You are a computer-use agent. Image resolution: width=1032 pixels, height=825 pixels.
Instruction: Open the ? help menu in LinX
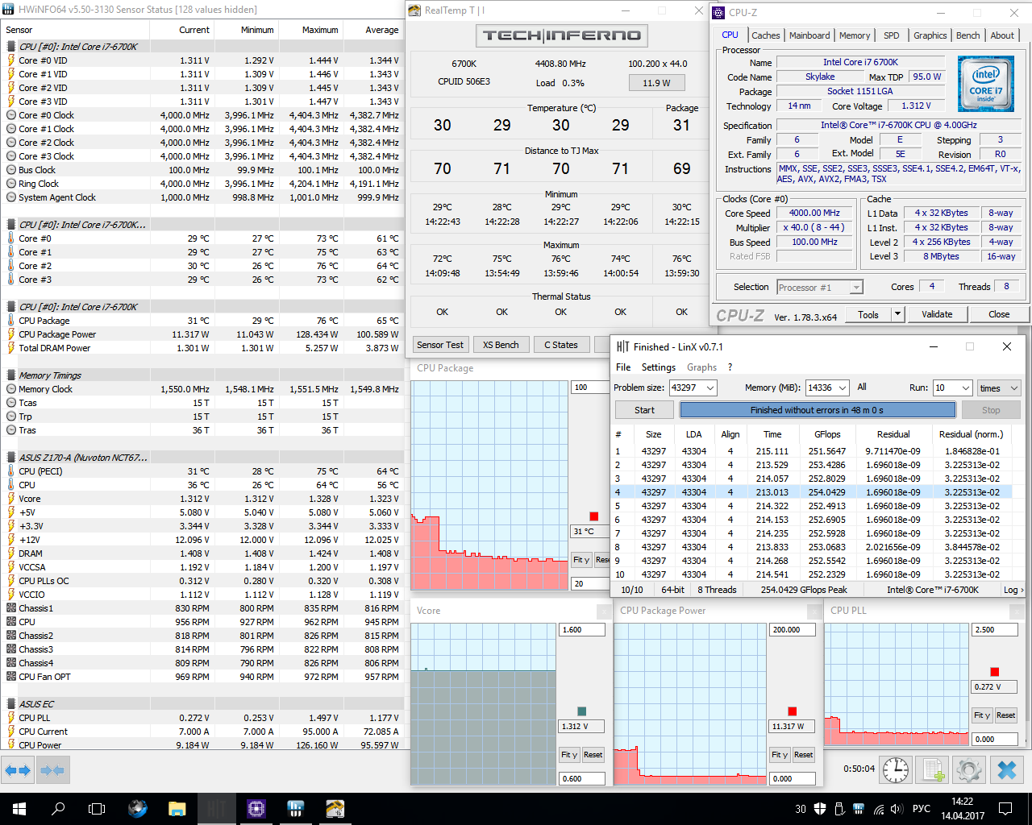coord(730,367)
